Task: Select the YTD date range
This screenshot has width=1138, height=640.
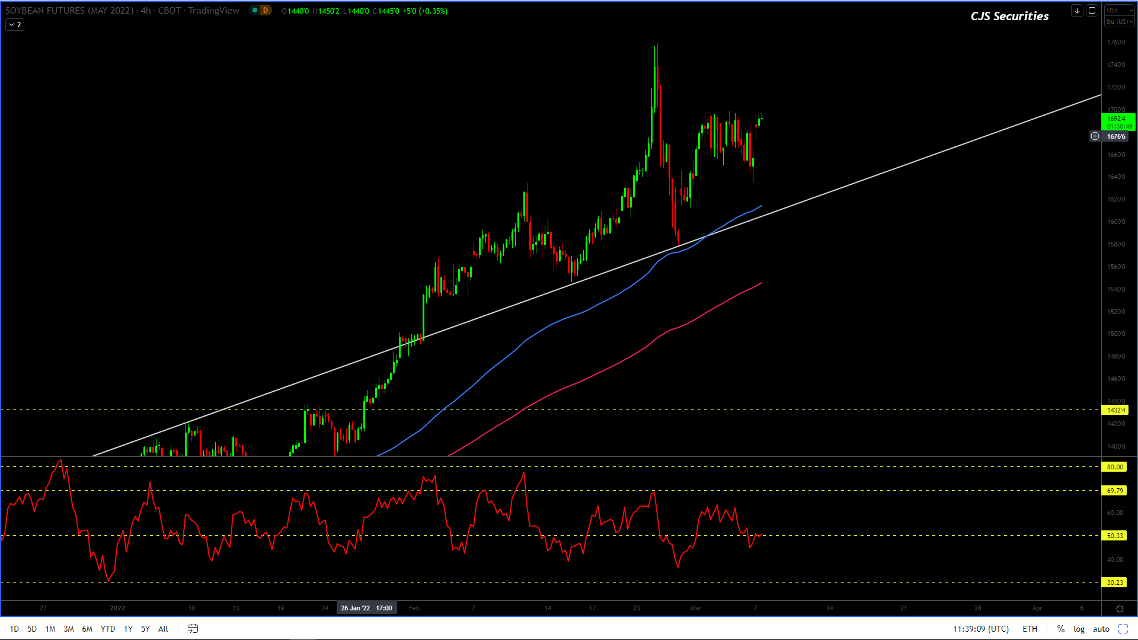Action: 108,629
